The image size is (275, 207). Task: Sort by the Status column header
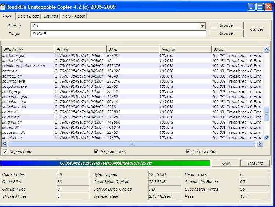tap(238, 50)
